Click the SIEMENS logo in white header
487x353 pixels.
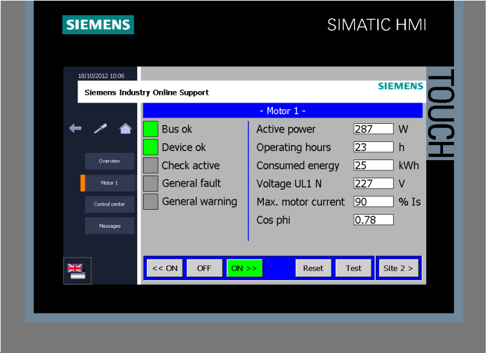[x=400, y=86]
